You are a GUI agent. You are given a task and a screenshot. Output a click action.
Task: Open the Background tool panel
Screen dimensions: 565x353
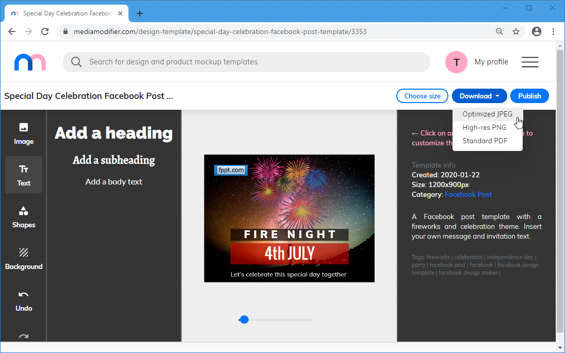pyautogui.click(x=23, y=259)
